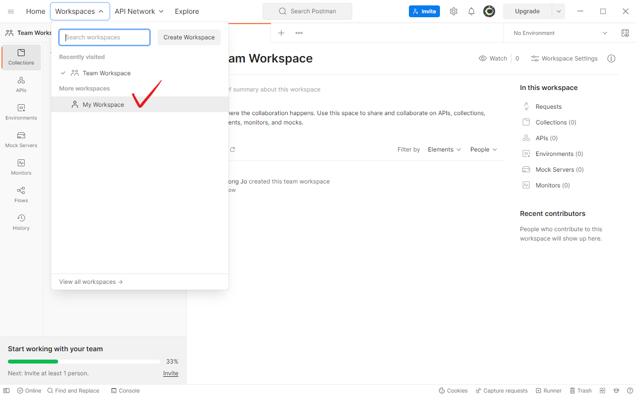636x396 pixels.
Task: Toggle sidebar icon in status bar
Action: (6, 391)
